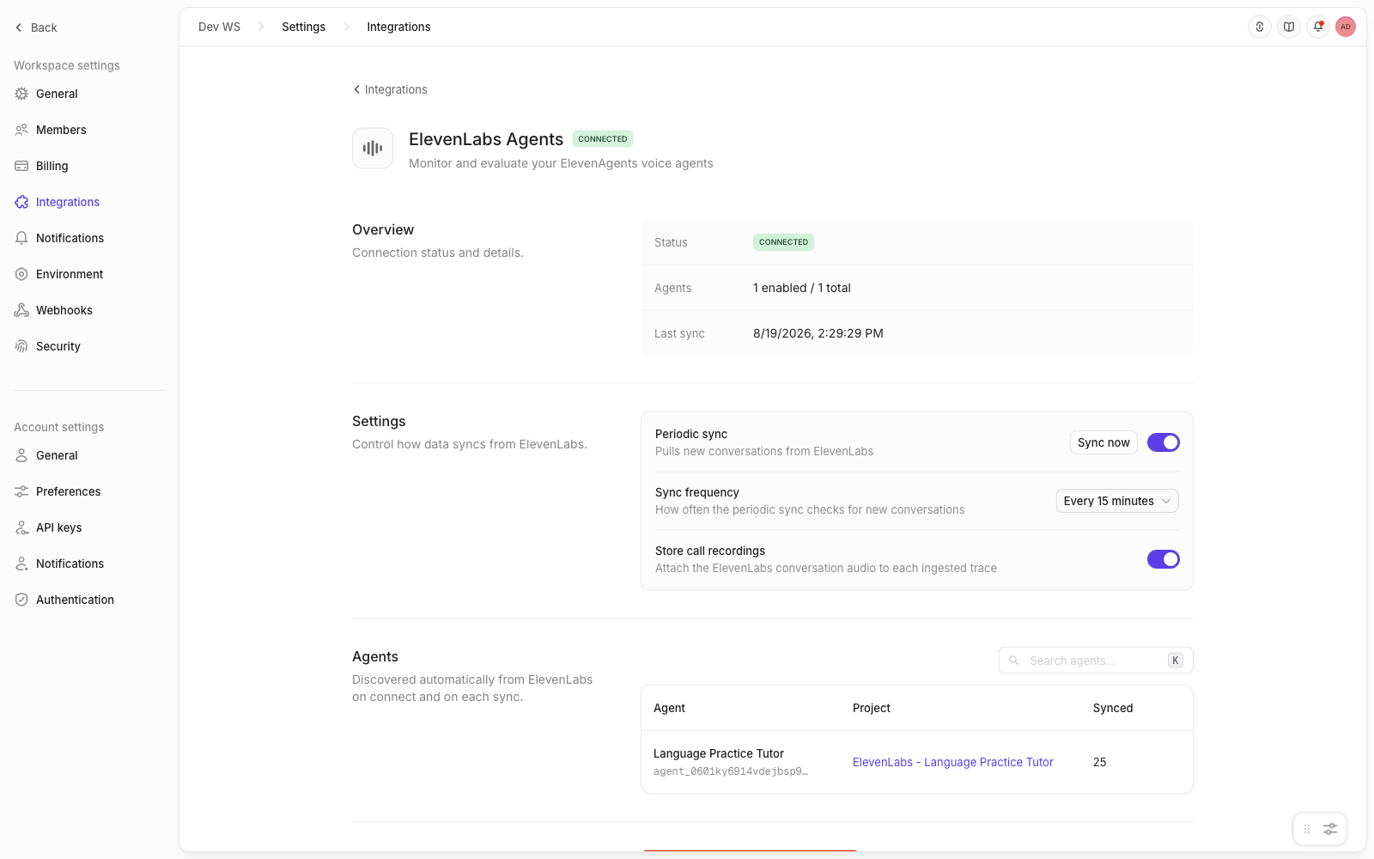Click the bell icon for workspace Notifications
1374x859 pixels.
tap(21, 238)
